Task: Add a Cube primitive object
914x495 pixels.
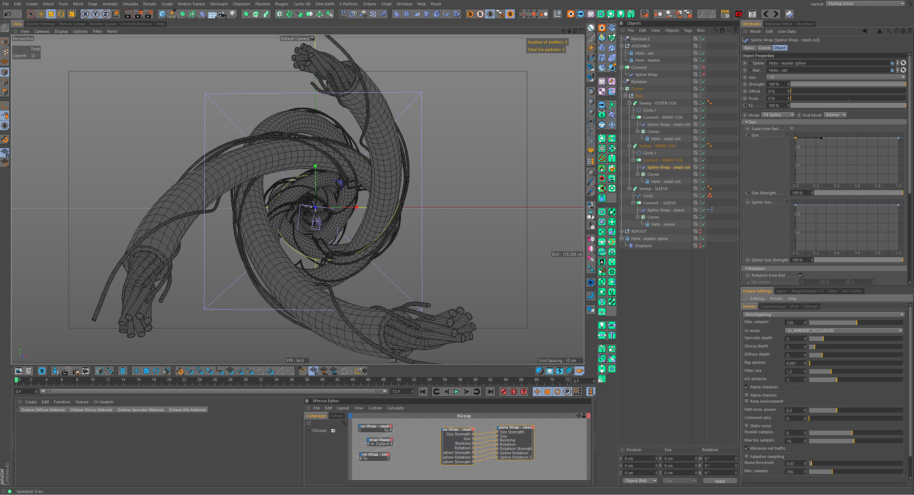Action: click(x=162, y=14)
